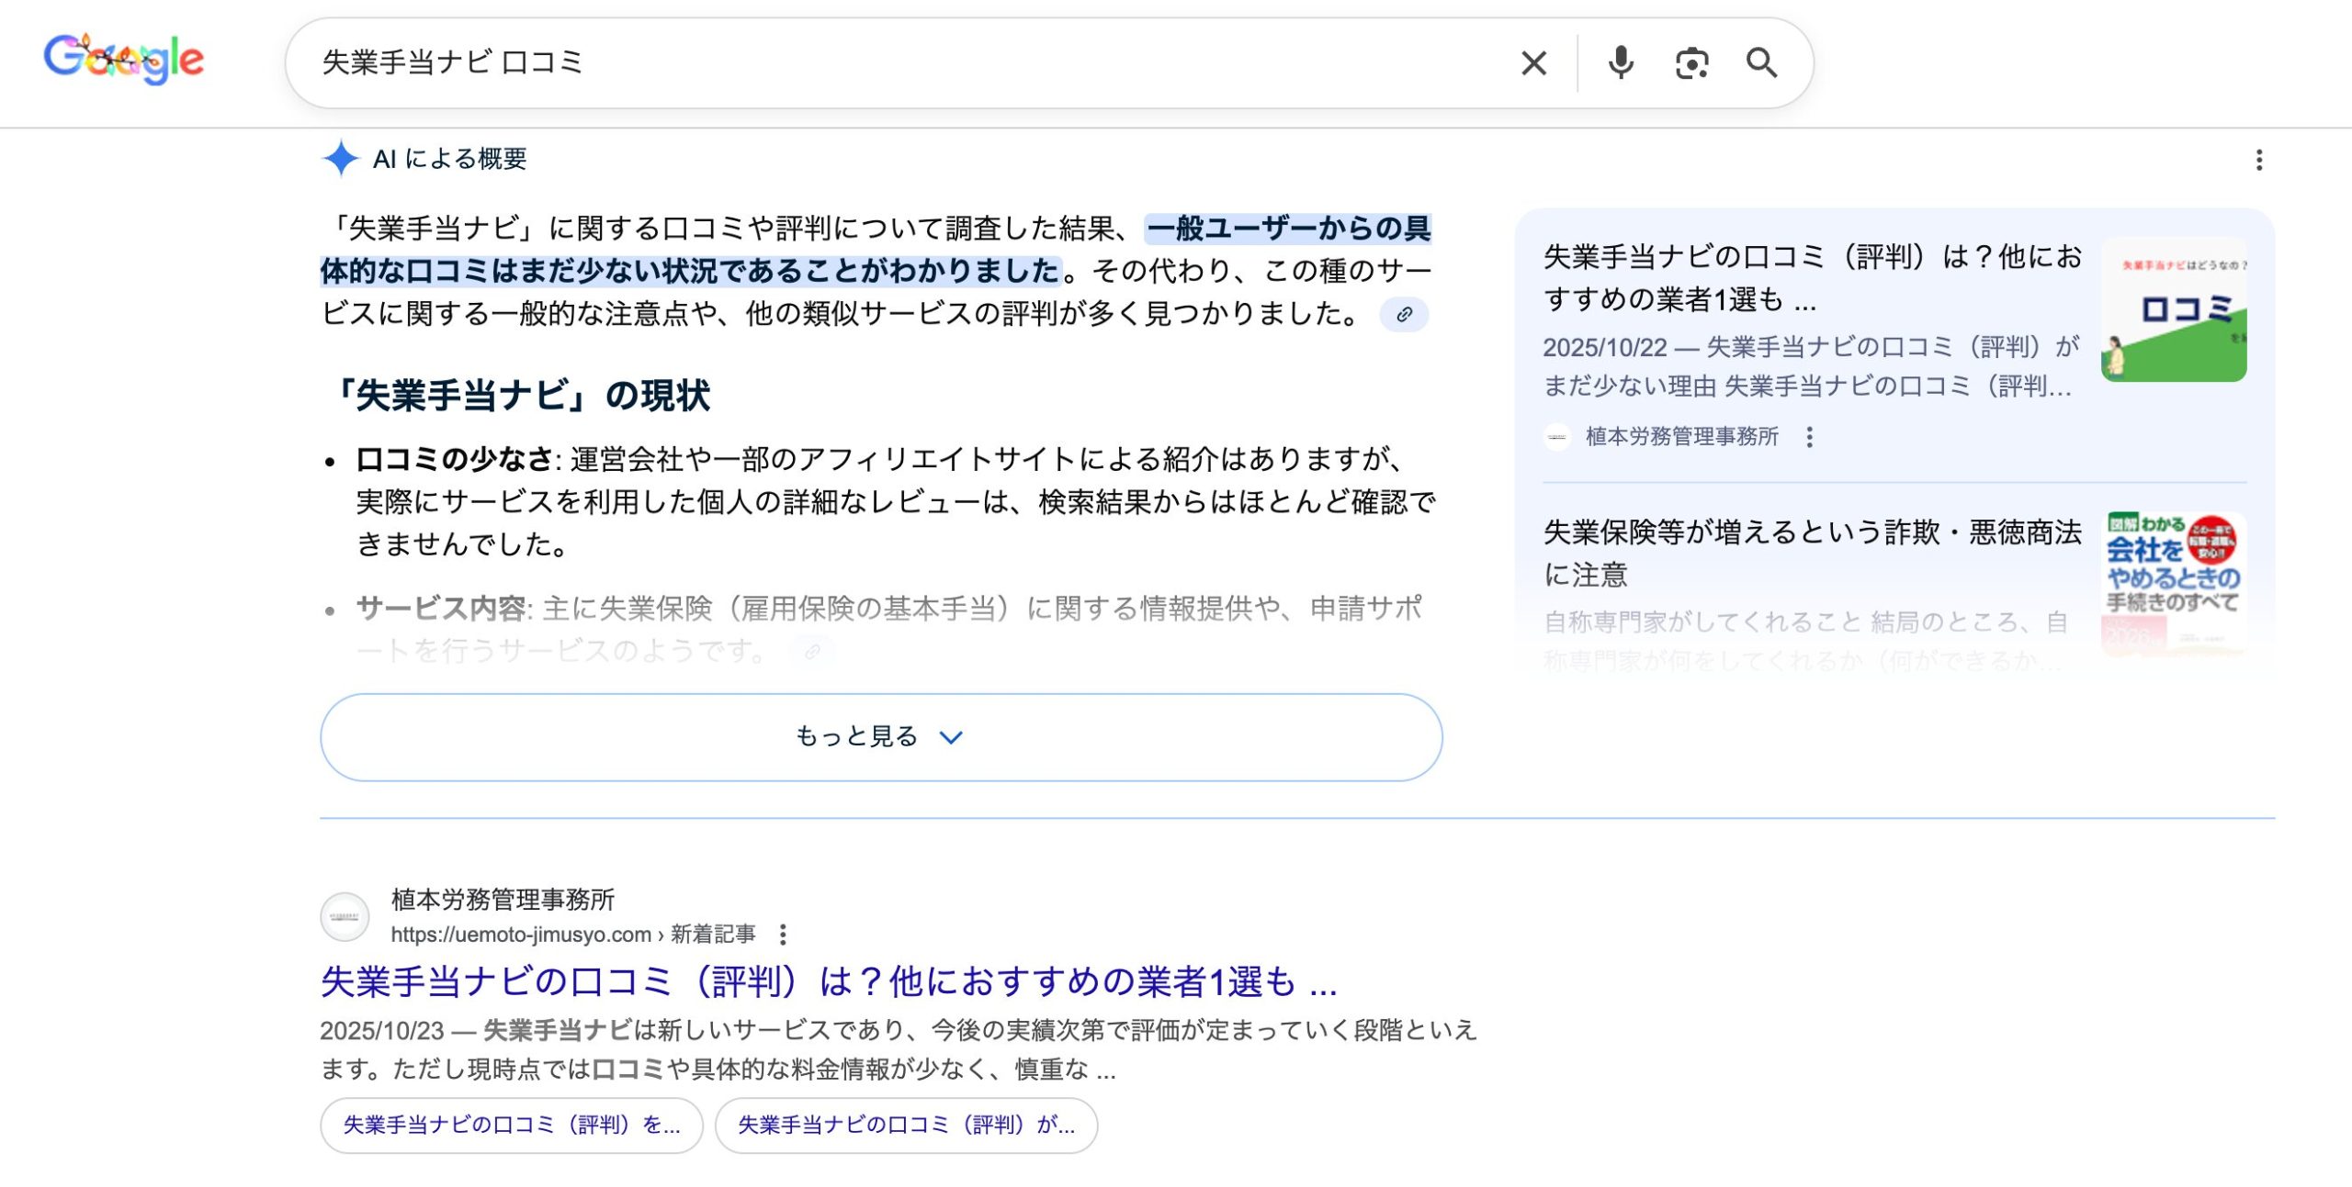
Task: Expand AI overview with もっと見る
Action: coord(881,737)
